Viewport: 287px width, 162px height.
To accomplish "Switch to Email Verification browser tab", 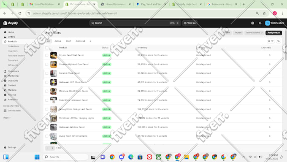I will 44,4.
